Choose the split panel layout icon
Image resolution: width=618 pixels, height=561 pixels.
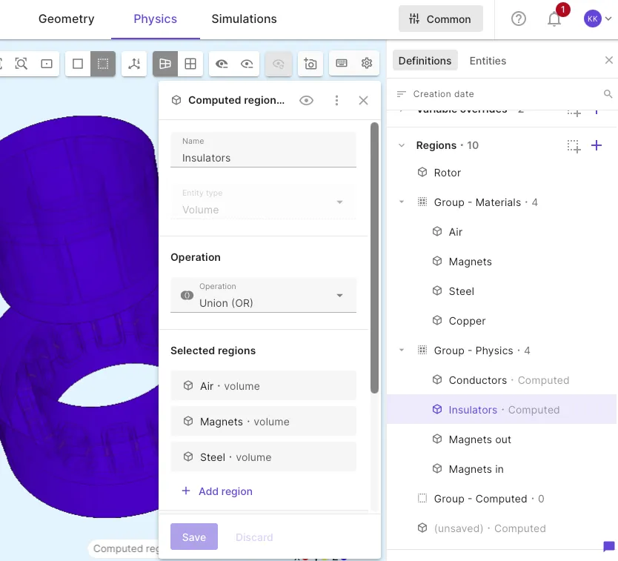(165, 64)
